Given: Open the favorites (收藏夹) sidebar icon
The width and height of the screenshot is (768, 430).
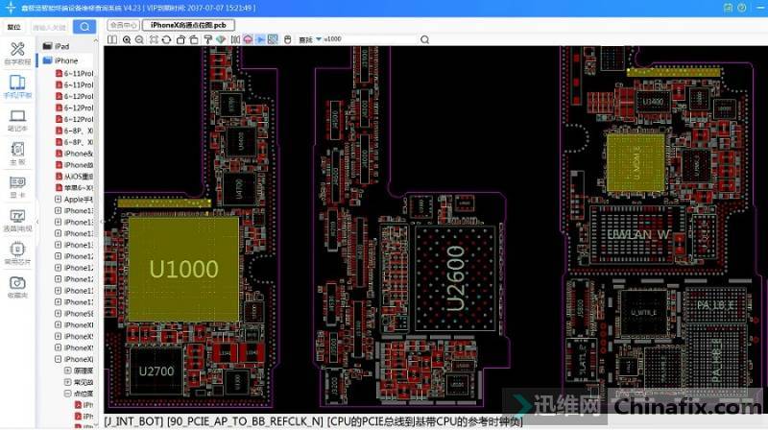Looking at the screenshot, I should pyautogui.click(x=16, y=286).
